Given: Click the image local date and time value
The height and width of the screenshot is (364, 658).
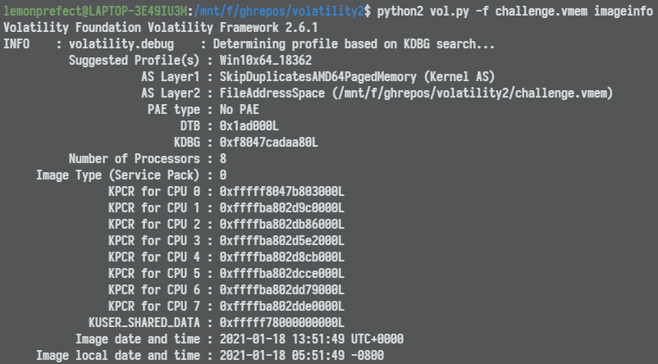Looking at the screenshot, I should [x=301, y=355].
